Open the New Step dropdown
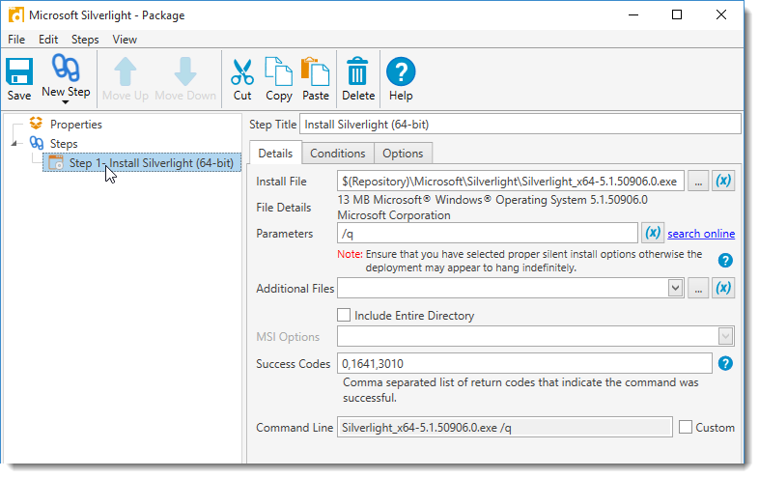Screen dimensions: 759x478 [66, 101]
